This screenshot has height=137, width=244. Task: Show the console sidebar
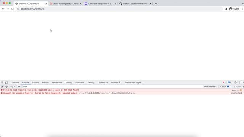(x=2, y=86)
